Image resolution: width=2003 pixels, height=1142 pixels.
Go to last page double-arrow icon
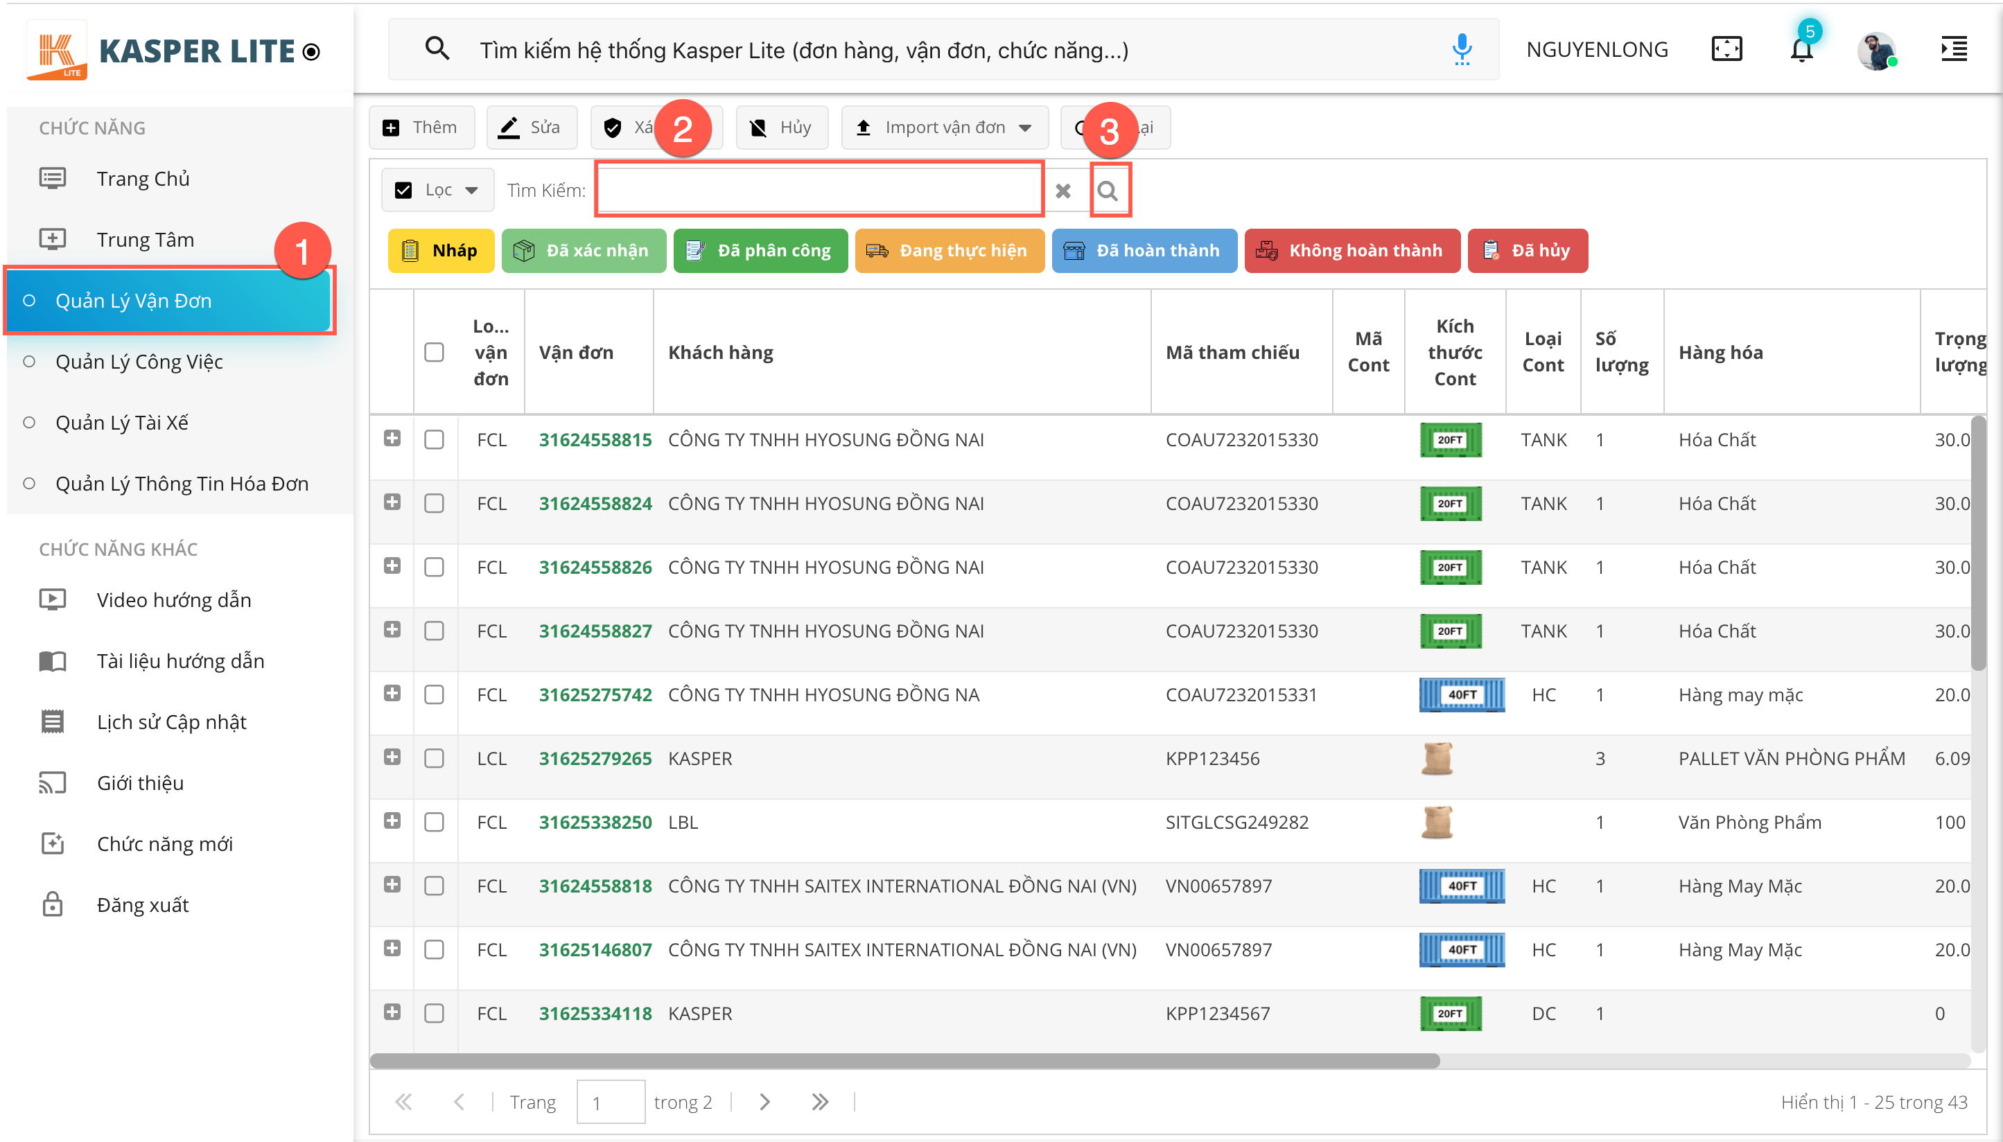(x=819, y=1102)
